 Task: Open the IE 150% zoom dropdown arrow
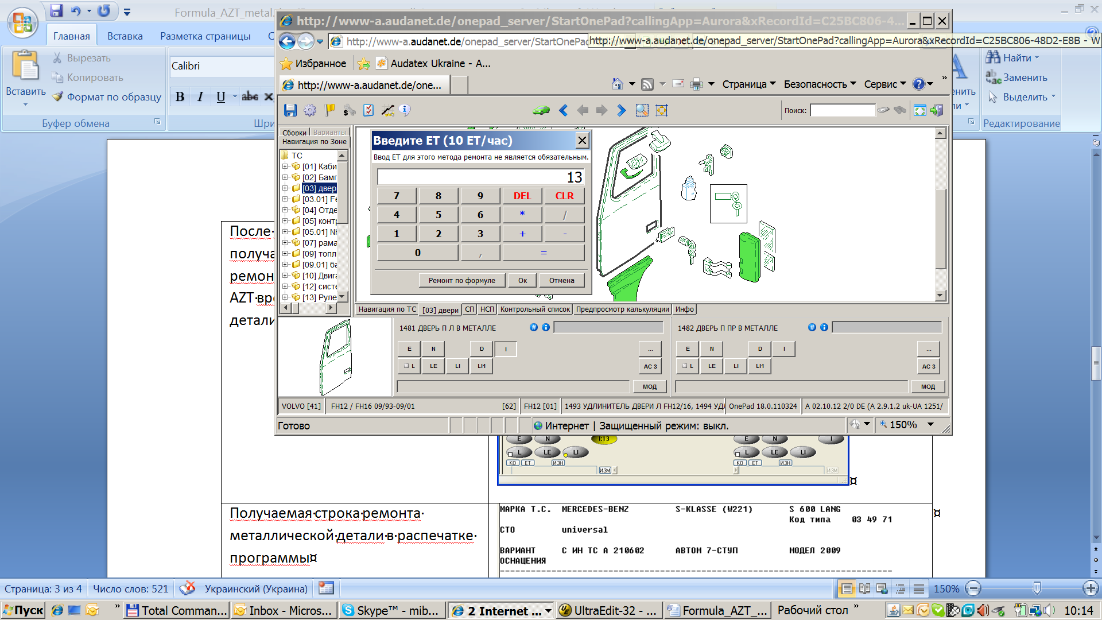(x=930, y=425)
